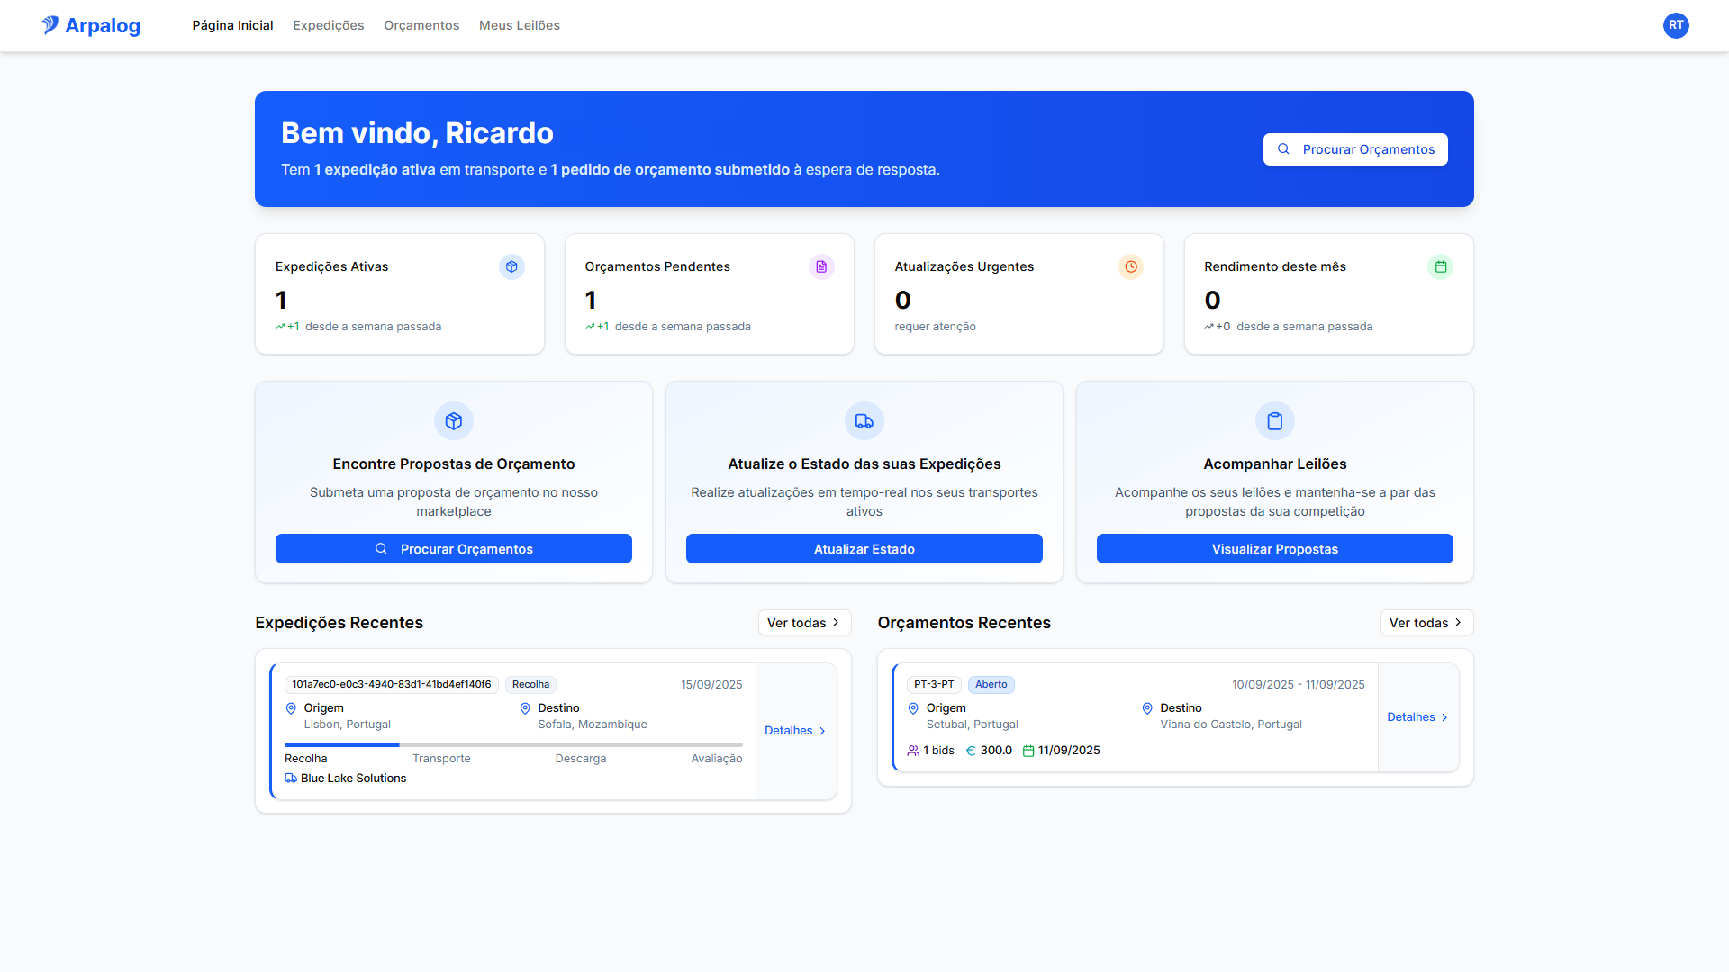Click the box icon above Encontre Propostas

[x=454, y=421]
